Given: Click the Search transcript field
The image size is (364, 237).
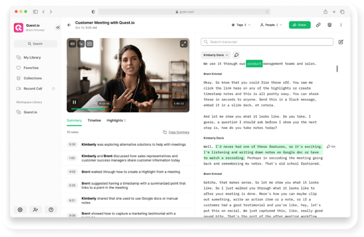Looking at the screenshot, I should click(x=267, y=42).
